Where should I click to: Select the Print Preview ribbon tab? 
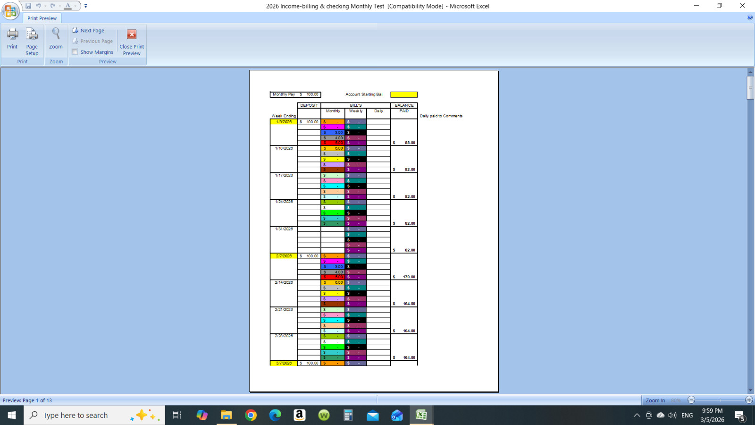coord(42,18)
